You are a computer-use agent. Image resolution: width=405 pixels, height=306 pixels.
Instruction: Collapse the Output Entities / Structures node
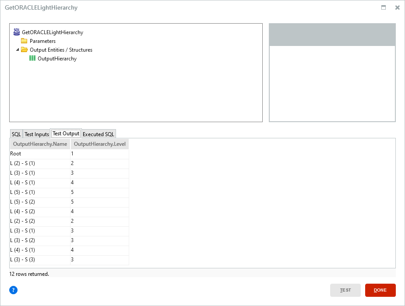(18, 49)
